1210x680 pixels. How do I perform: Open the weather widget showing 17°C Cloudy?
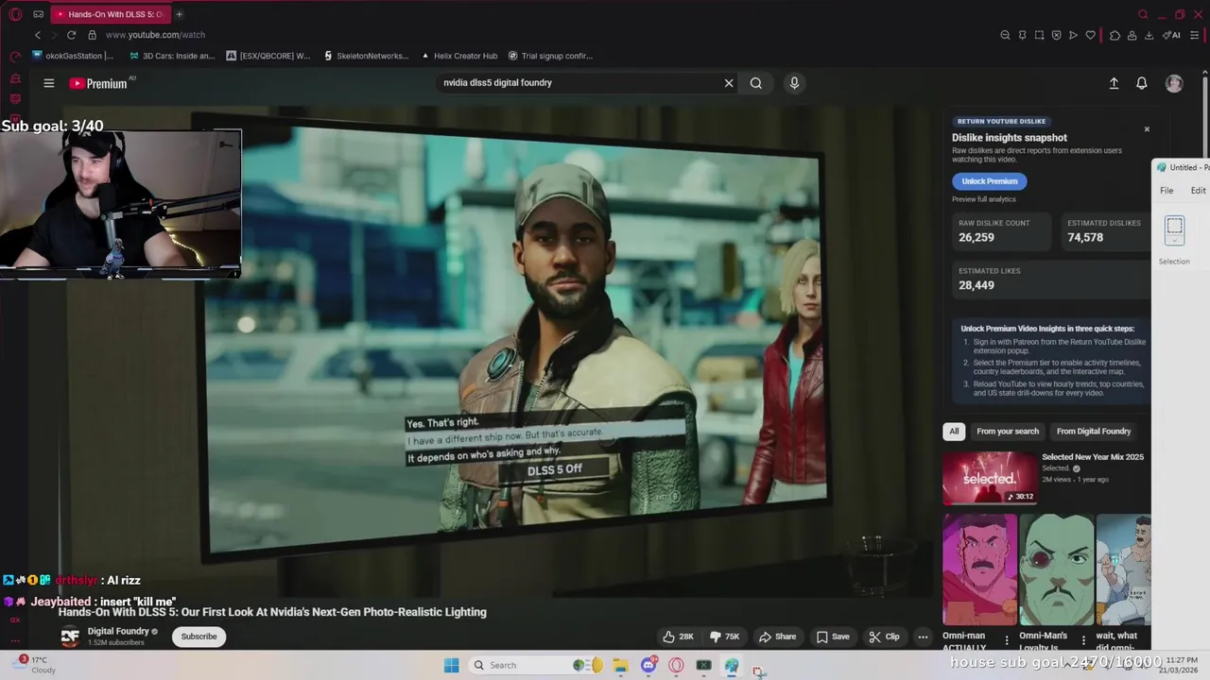pyautogui.click(x=34, y=665)
